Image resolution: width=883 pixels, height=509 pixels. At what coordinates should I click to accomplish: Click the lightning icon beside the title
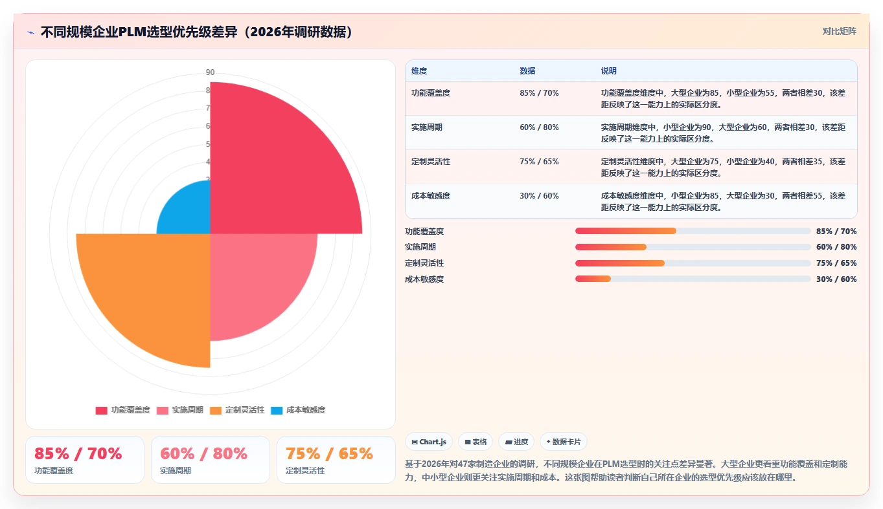[x=31, y=32]
